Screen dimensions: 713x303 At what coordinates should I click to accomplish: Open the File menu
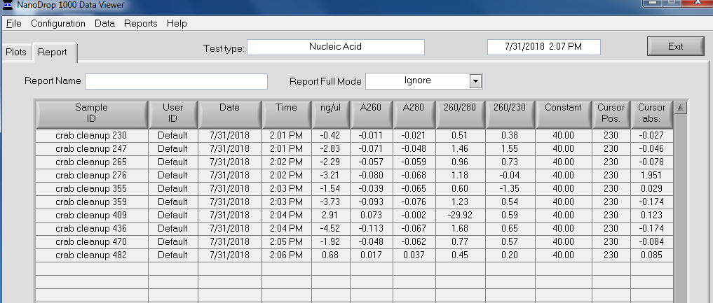pos(14,23)
